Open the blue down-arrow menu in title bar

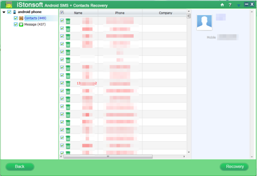point(238,5)
